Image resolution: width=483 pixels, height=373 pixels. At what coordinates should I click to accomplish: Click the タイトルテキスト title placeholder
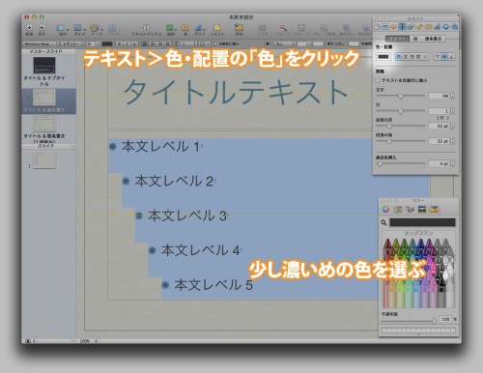[236, 92]
